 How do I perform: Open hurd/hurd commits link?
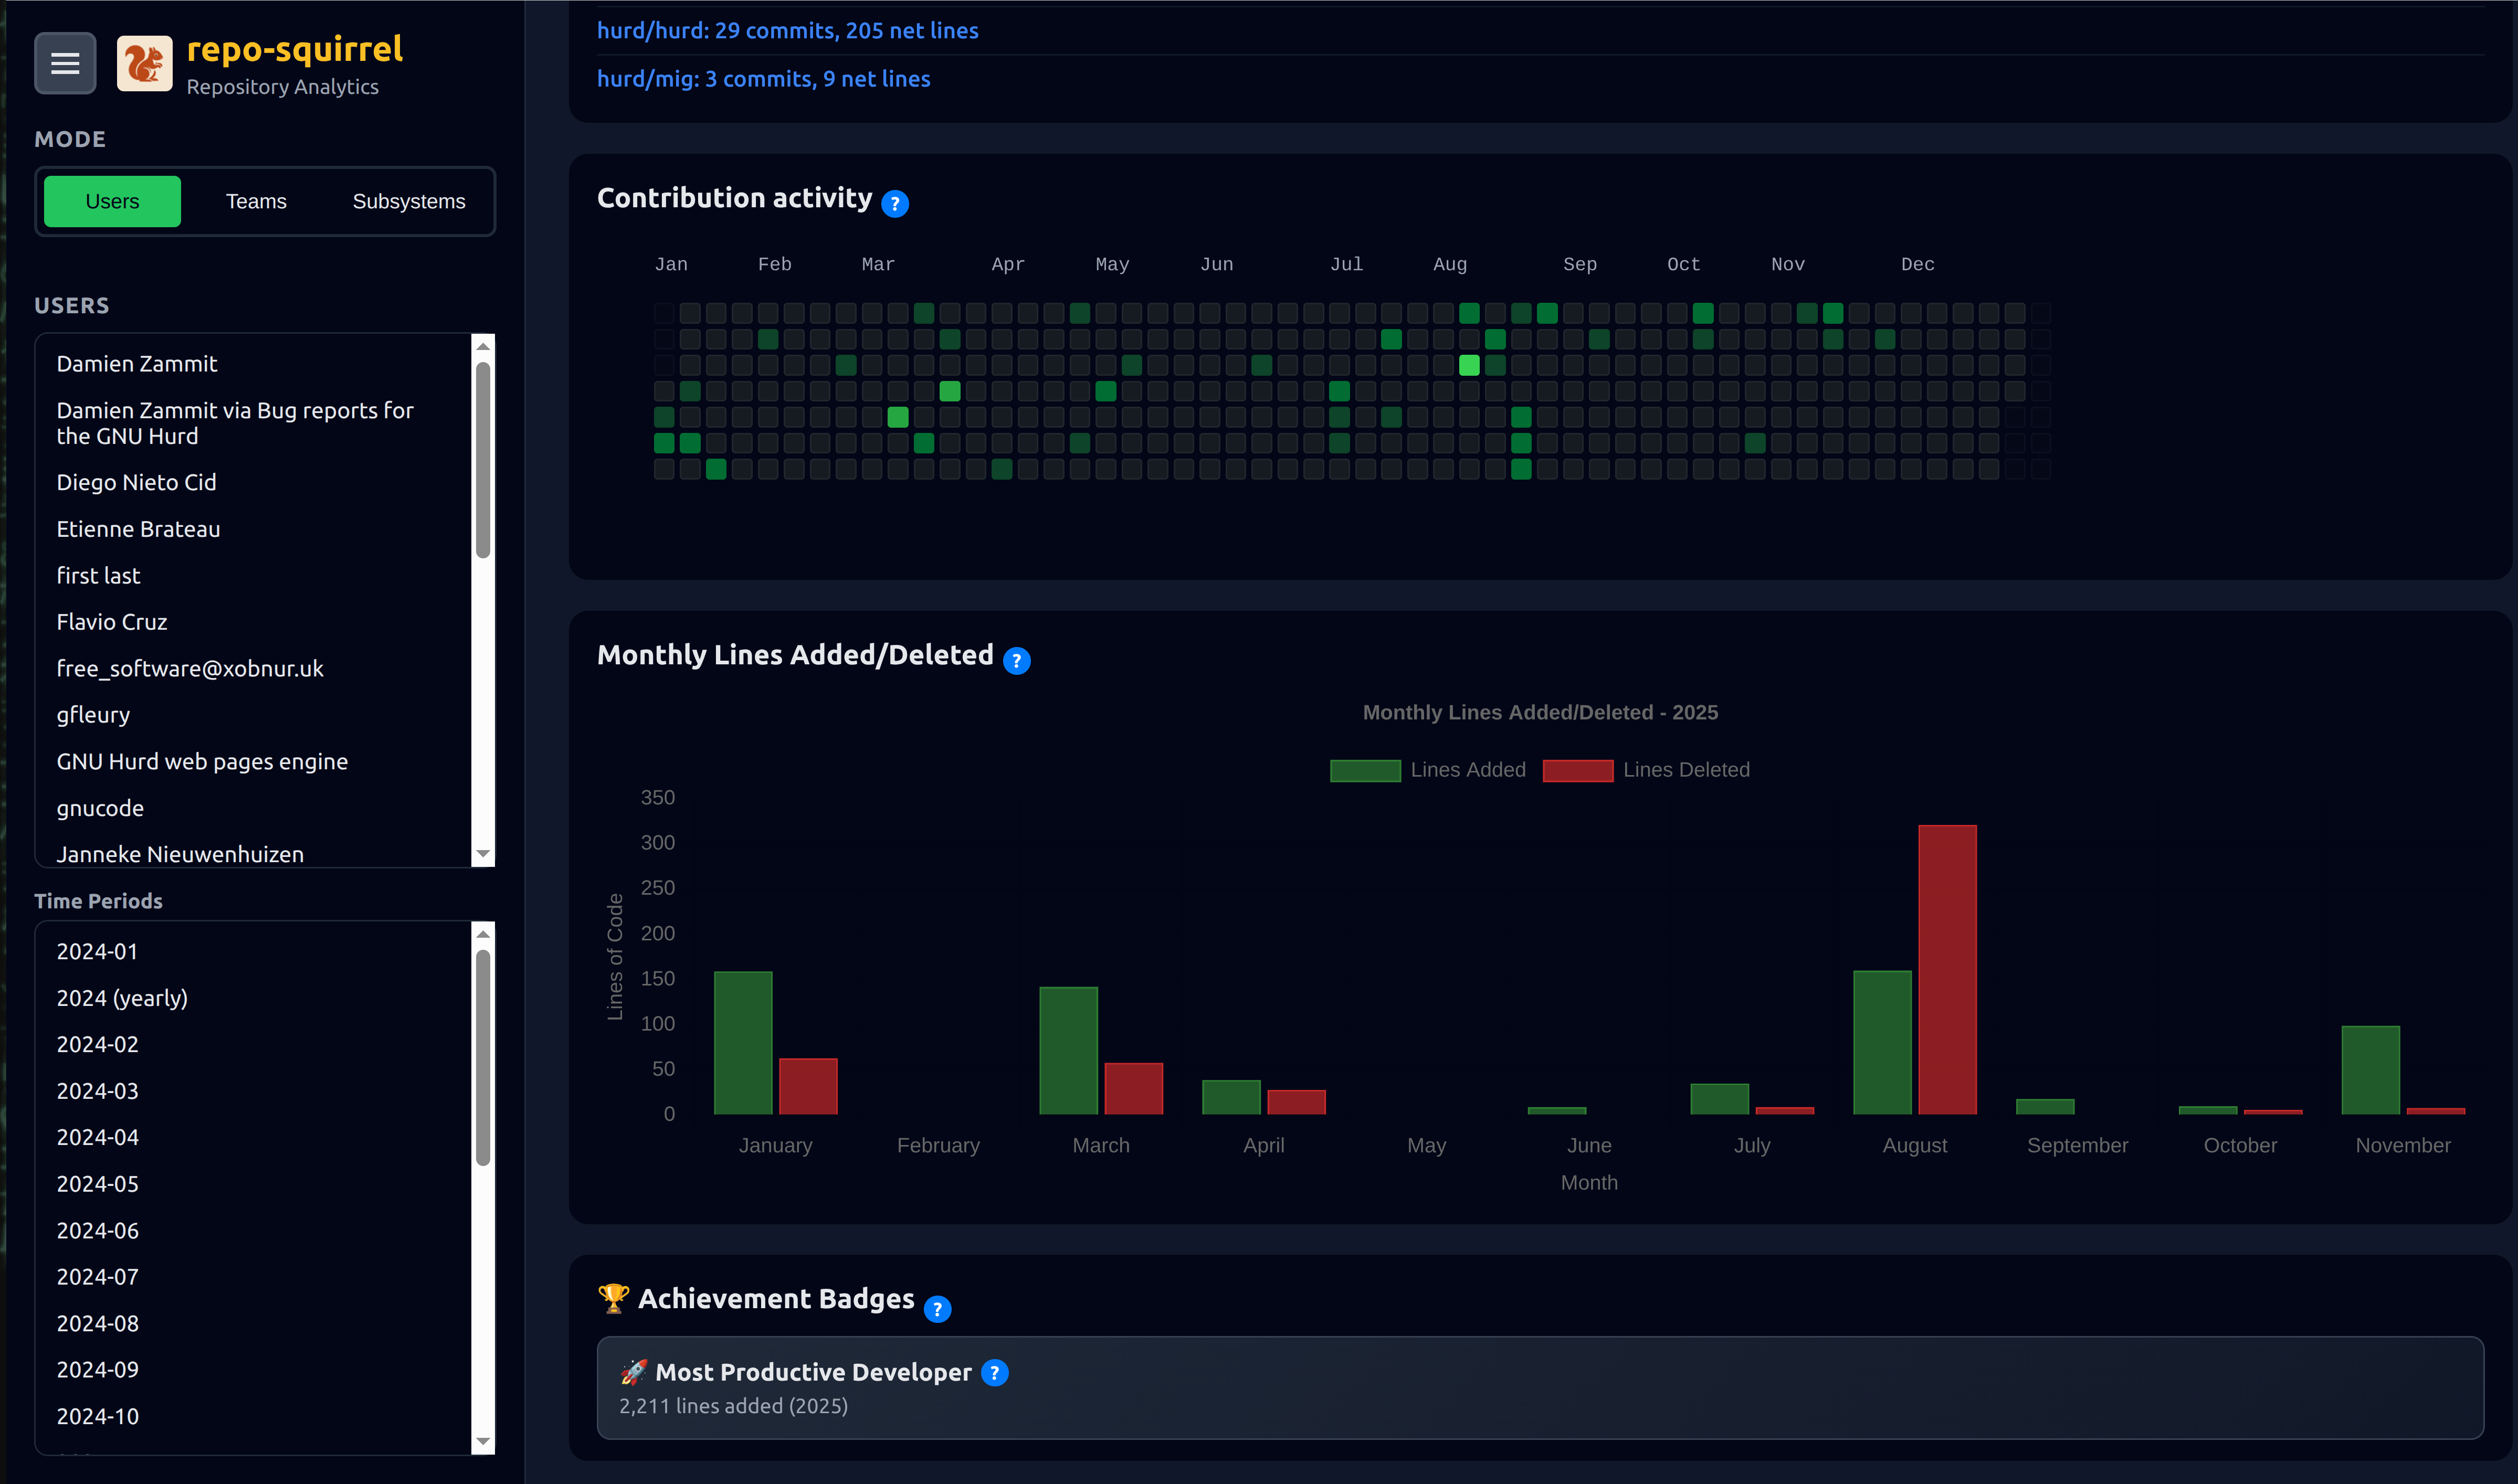787,30
